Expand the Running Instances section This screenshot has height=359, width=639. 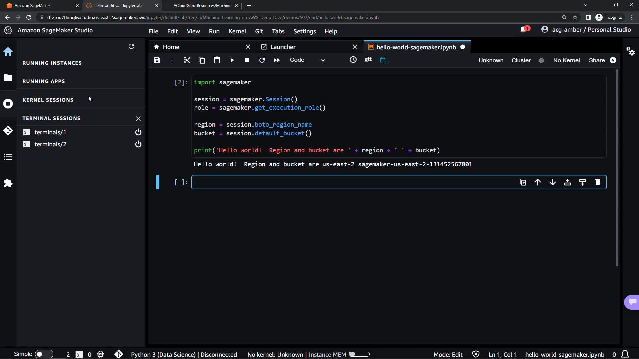tap(52, 63)
